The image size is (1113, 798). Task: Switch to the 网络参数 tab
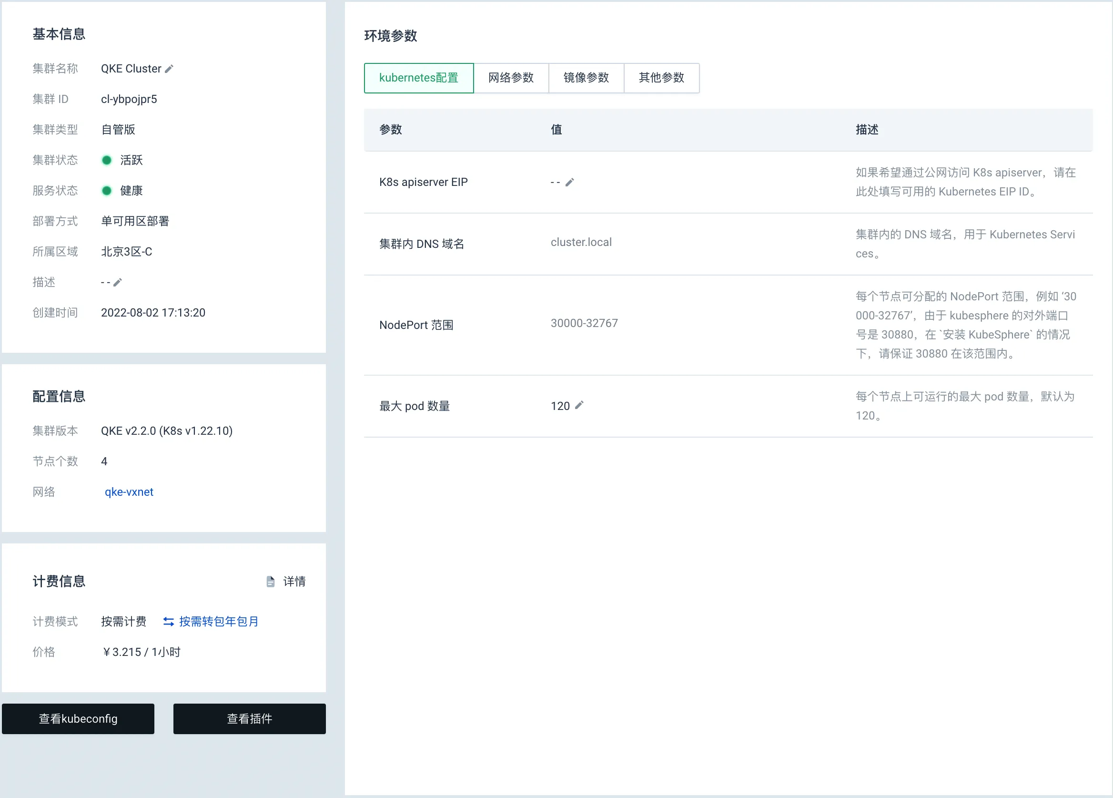[511, 78]
